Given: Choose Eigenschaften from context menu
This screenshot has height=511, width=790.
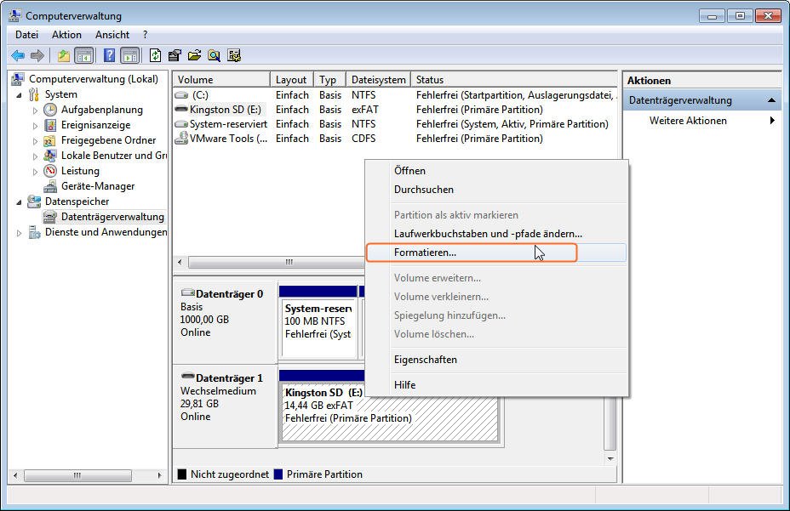Looking at the screenshot, I should click(x=495, y=360).
